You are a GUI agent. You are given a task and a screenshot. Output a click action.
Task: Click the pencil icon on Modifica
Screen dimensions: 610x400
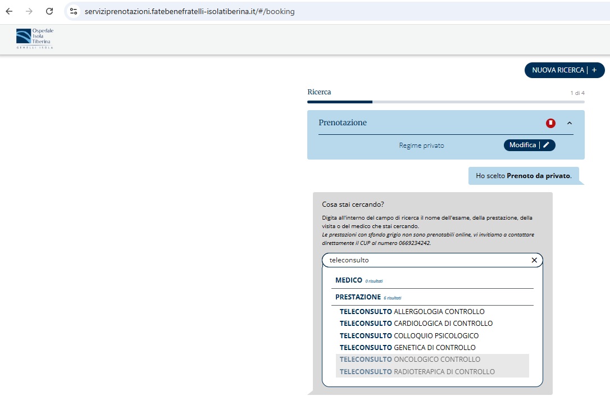(x=546, y=145)
